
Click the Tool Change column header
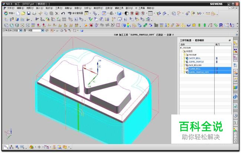pos(218,44)
